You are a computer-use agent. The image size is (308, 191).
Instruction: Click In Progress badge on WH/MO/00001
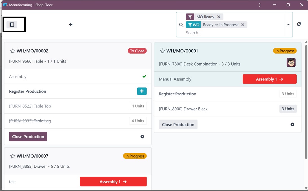(x=285, y=51)
